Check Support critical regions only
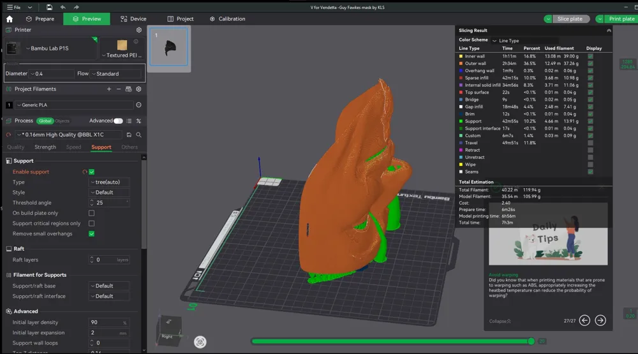This screenshot has height=354, width=638. click(x=91, y=223)
